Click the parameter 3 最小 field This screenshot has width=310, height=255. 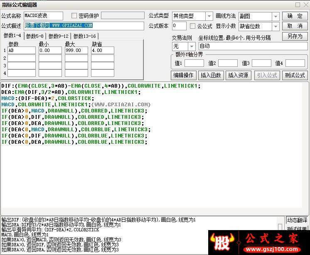tap(50, 66)
